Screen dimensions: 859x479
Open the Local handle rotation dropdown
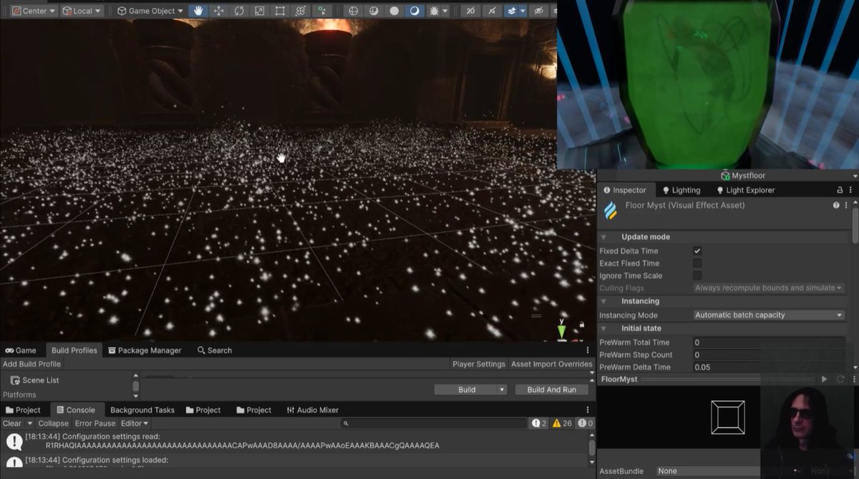coord(82,11)
